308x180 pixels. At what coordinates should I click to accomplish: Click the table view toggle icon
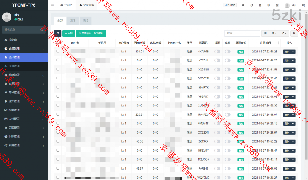265,33
